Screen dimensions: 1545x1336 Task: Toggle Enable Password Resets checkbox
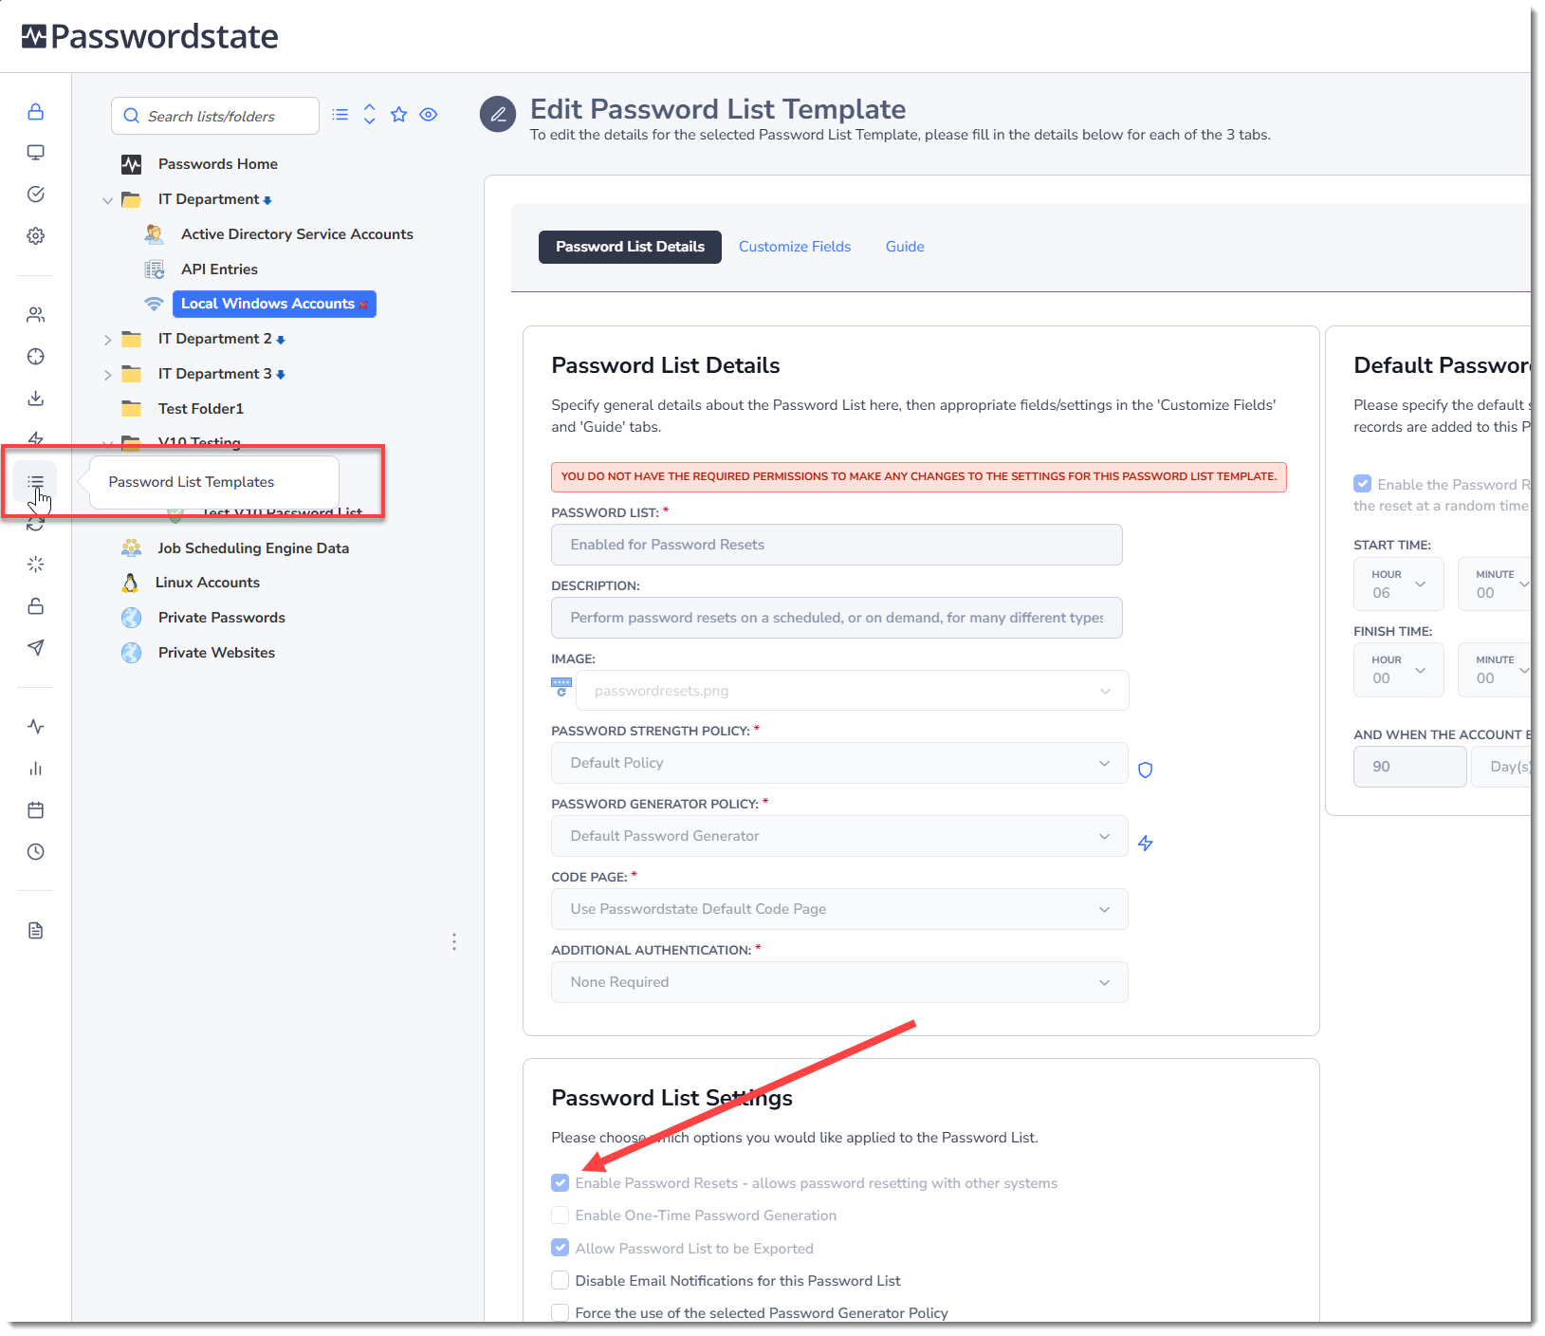[561, 1183]
